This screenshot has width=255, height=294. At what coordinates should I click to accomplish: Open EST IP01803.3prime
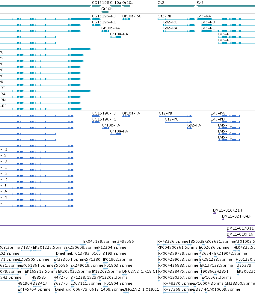pyautogui.click(x=117, y=266)
